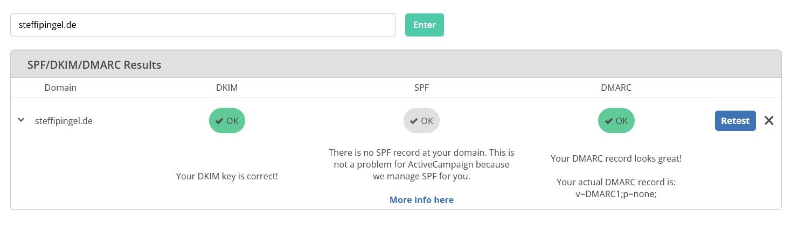
Task: Click the SPF column header
Action: [421, 88]
